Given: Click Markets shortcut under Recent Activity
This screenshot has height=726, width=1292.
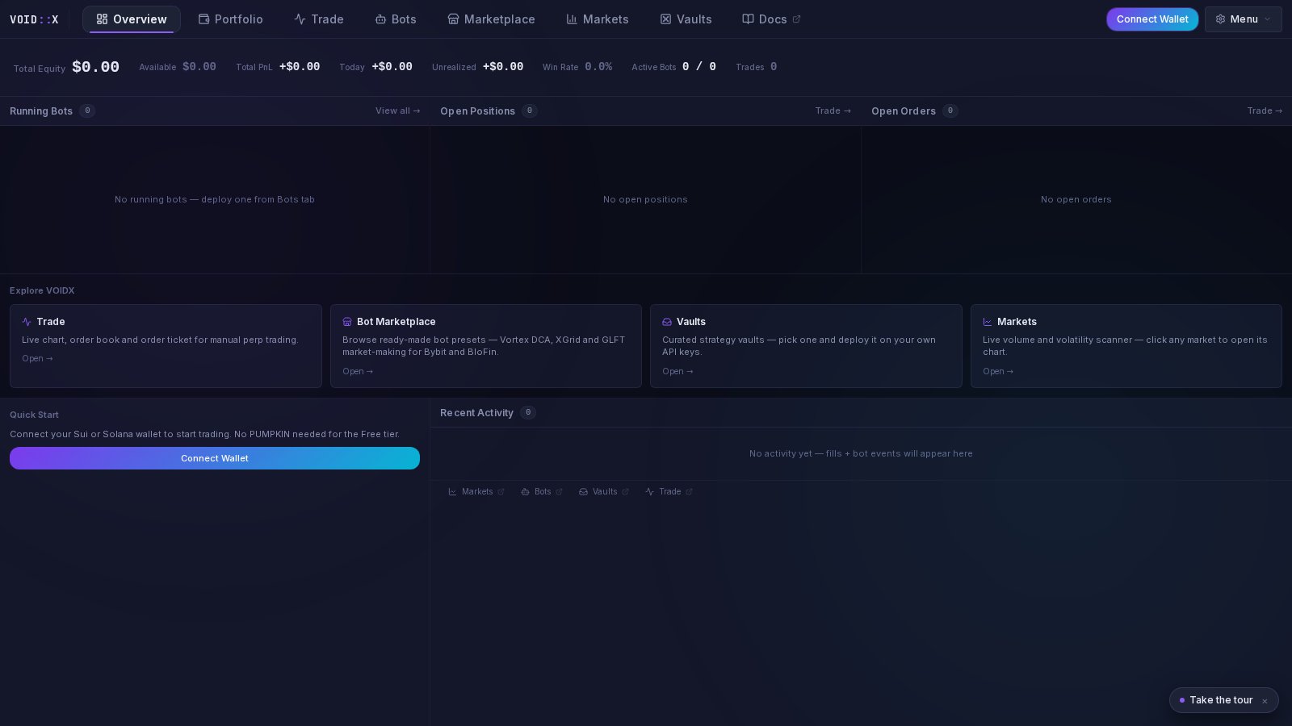Looking at the screenshot, I should [476, 491].
